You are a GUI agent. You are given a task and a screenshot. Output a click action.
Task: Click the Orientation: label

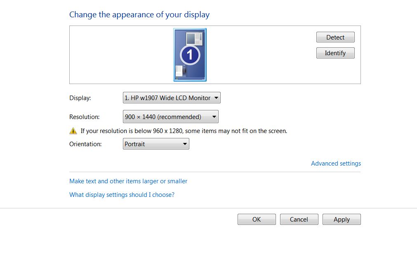tap(85, 144)
